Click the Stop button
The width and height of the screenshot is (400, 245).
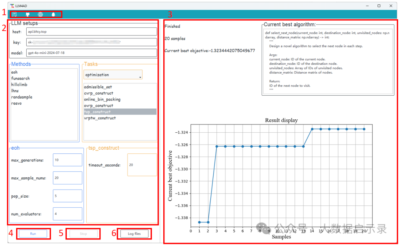coord(83,234)
